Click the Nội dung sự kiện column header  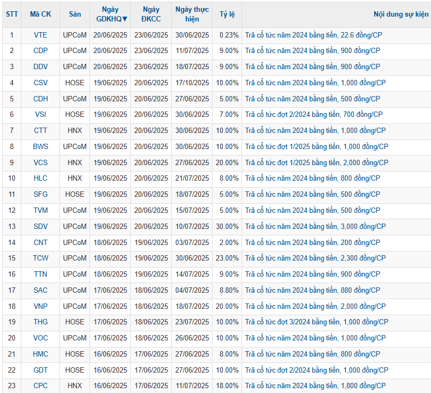point(401,14)
